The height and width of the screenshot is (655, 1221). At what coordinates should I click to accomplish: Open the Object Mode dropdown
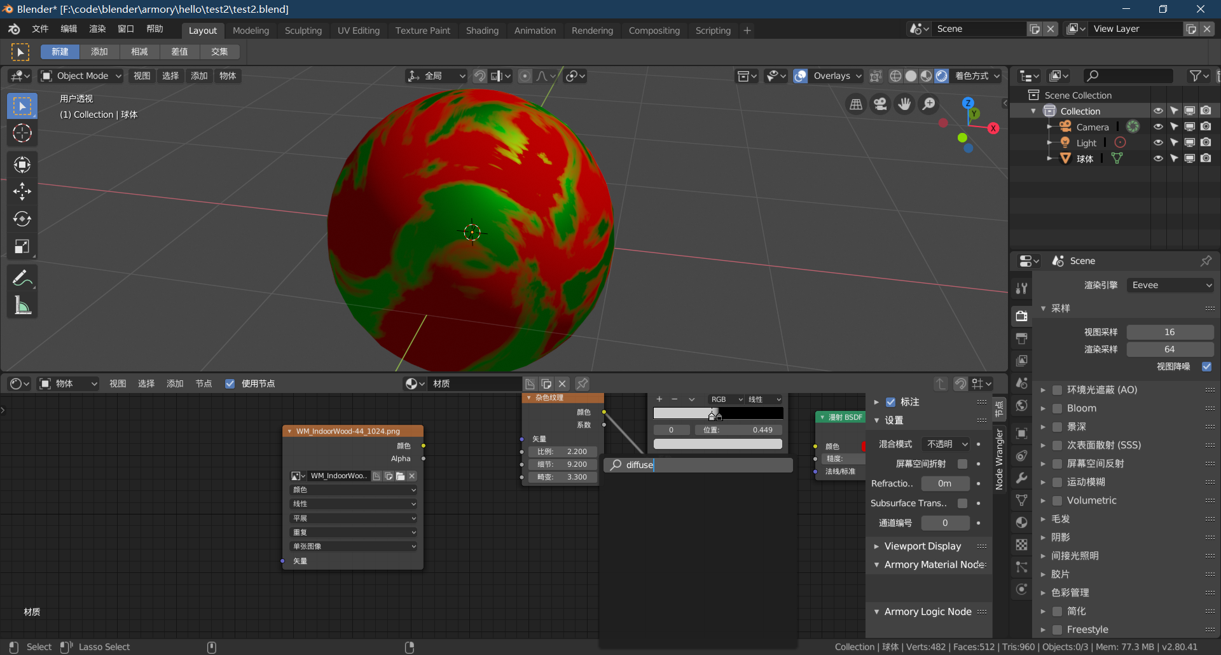point(81,76)
